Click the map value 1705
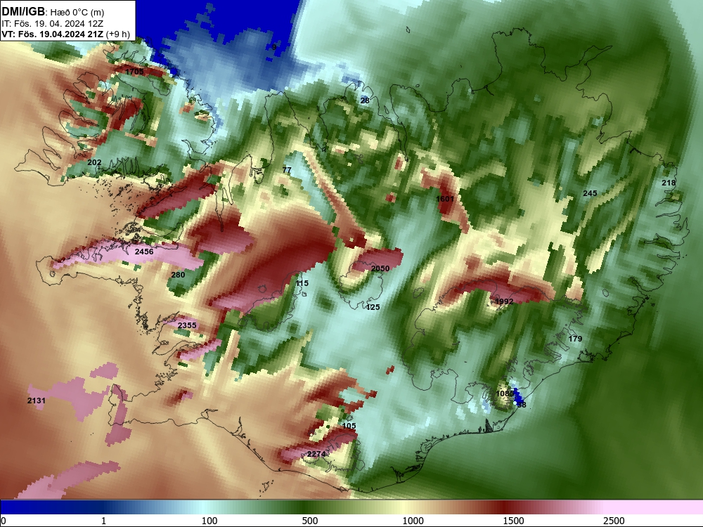 [134, 72]
